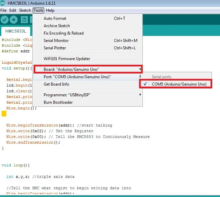The height and width of the screenshot is (197, 220).
Task: Click the "Wire.begin();" code line
Action: [21, 108]
